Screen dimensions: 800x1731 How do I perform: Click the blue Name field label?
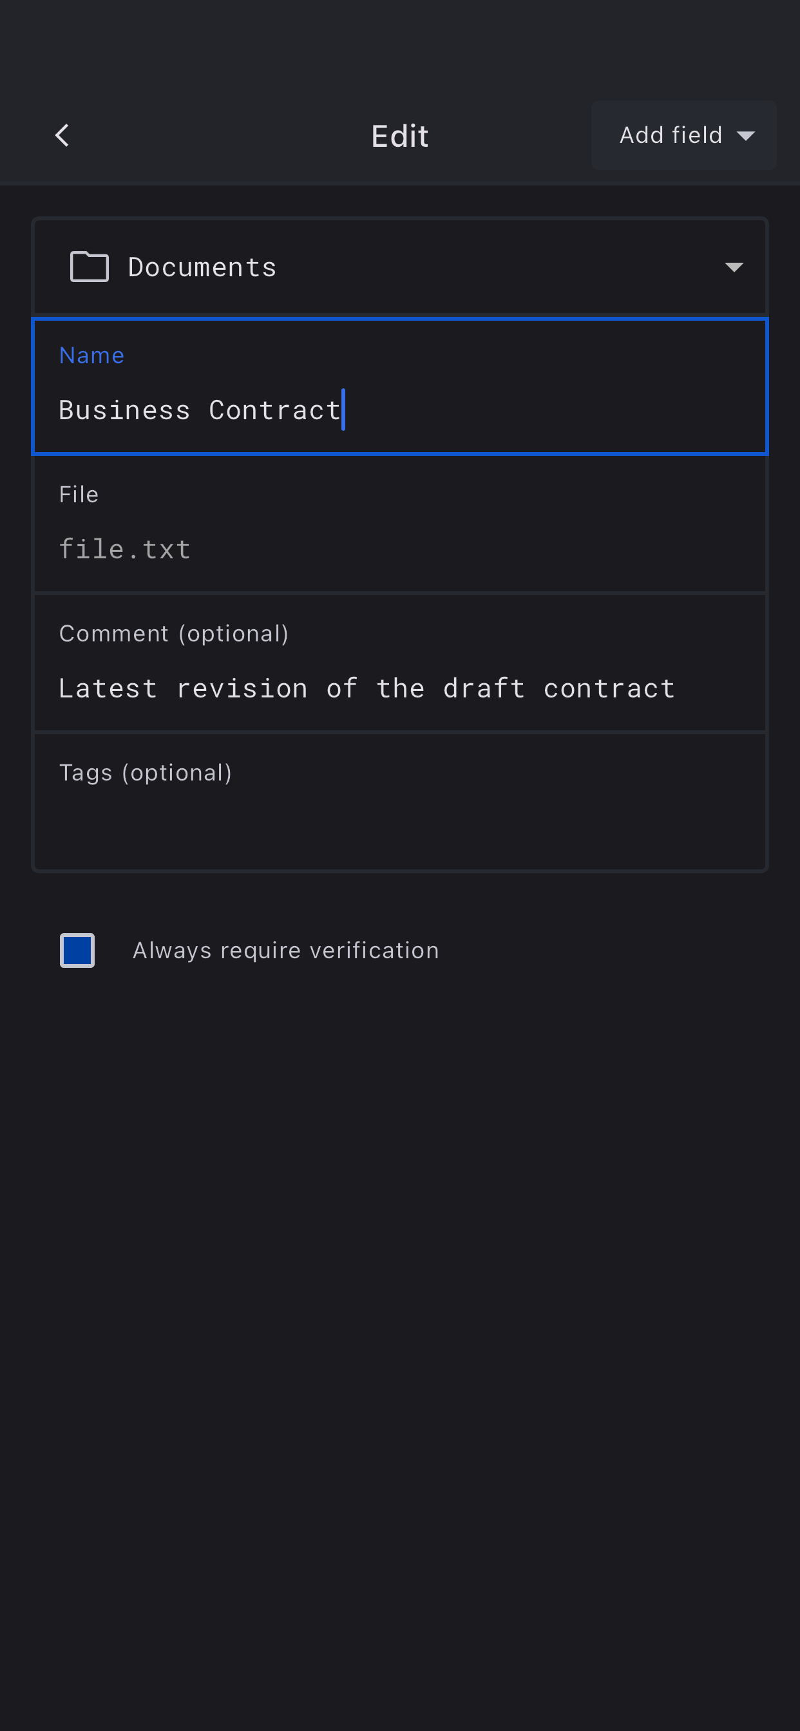(91, 355)
